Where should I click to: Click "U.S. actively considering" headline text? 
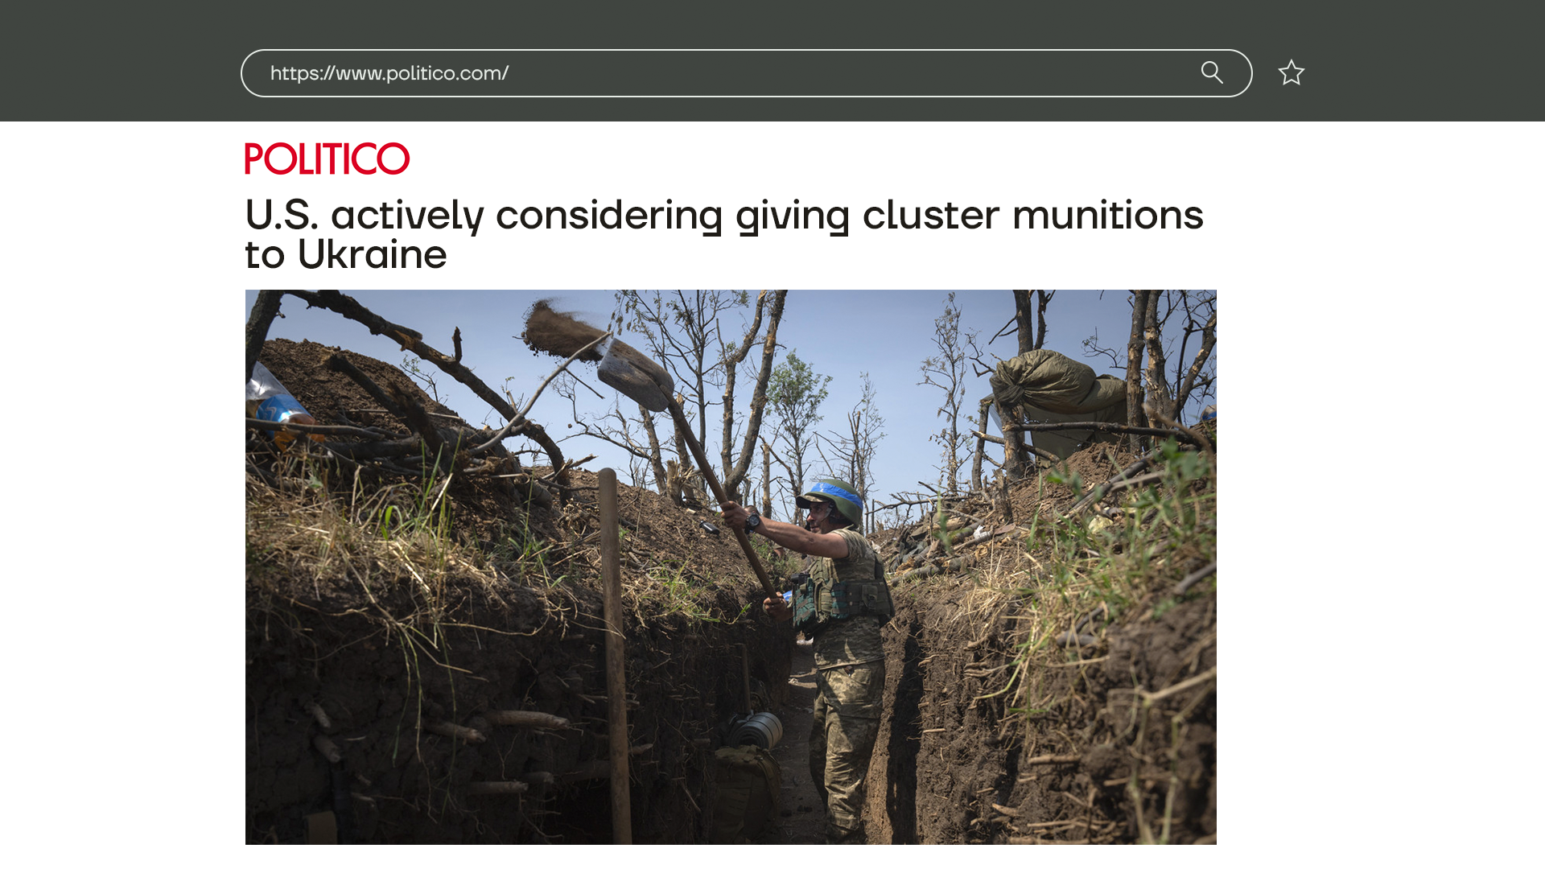coord(484,215)
